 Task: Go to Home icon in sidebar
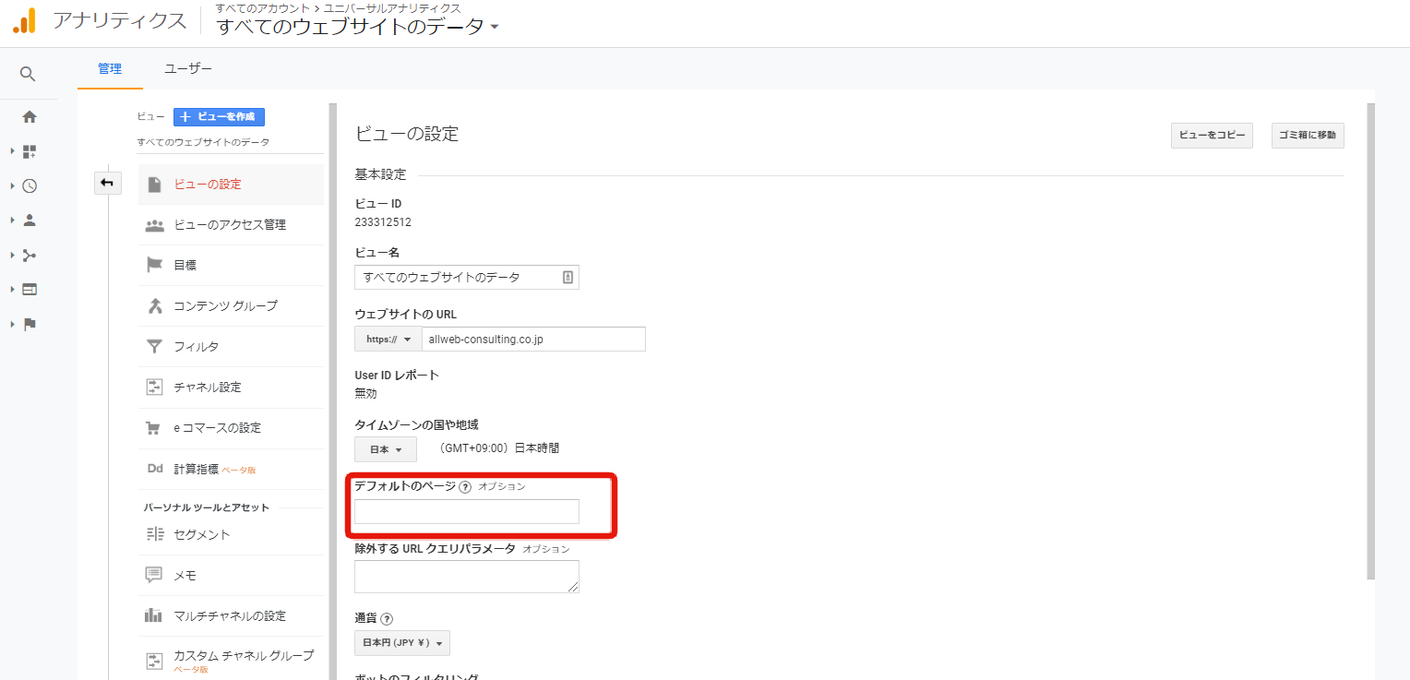pos(30,117)
